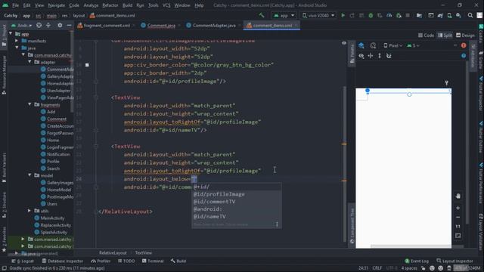Image resolution: width=484 pixels, height=272 pixels.
Task: Click Apply Changes and Restart icon
Action: click(352, 15)
